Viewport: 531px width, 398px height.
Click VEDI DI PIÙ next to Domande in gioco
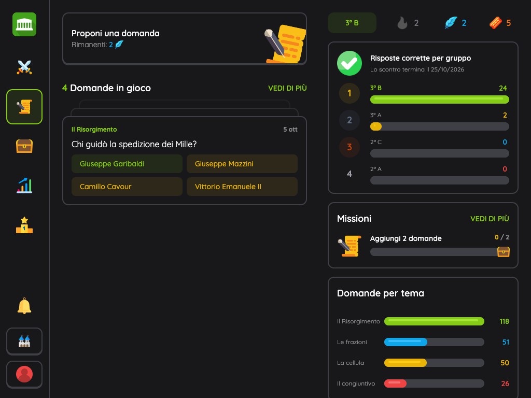click(287, 88)
